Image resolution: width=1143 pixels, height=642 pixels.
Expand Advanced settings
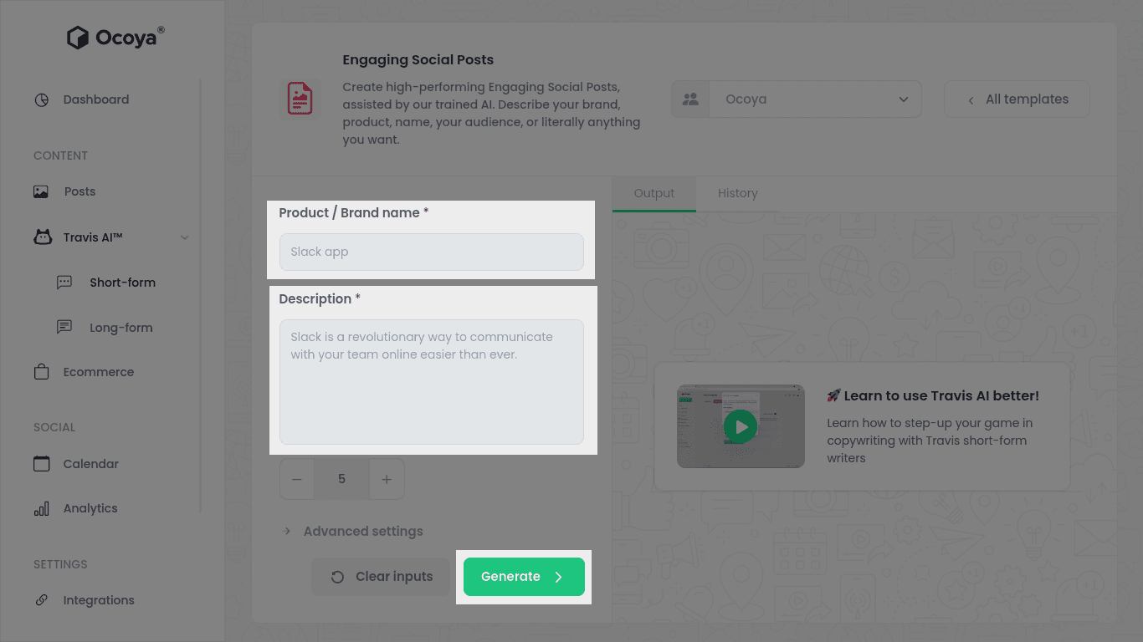353,532
